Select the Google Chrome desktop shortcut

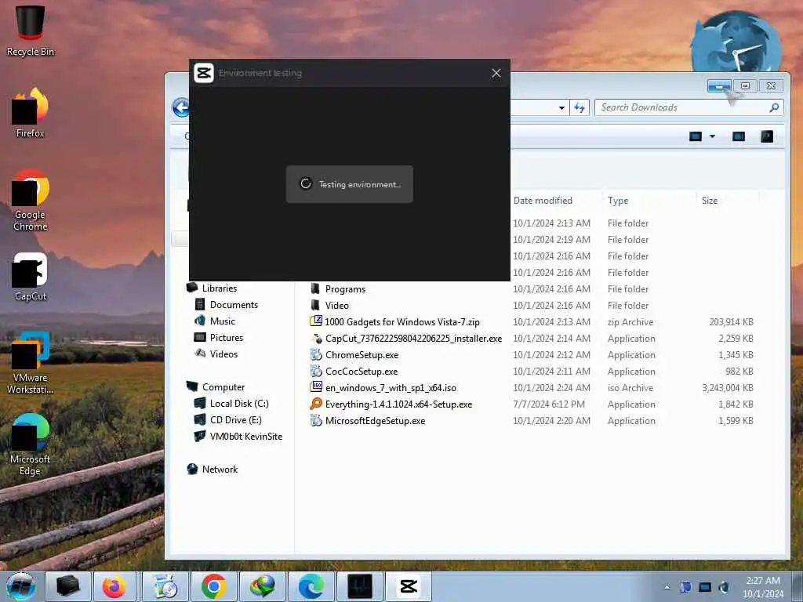31,200
